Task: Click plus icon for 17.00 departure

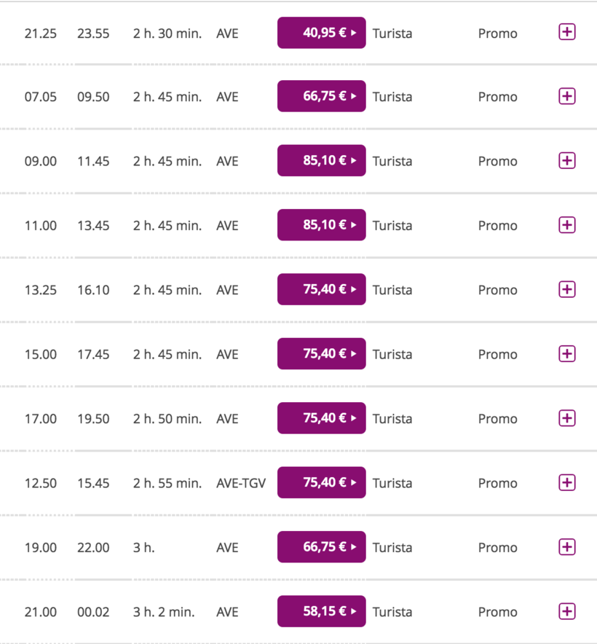Action: [566, 417]
